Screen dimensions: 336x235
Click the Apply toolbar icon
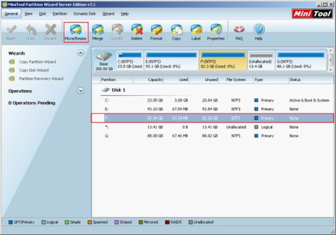(x=11, y=30)
